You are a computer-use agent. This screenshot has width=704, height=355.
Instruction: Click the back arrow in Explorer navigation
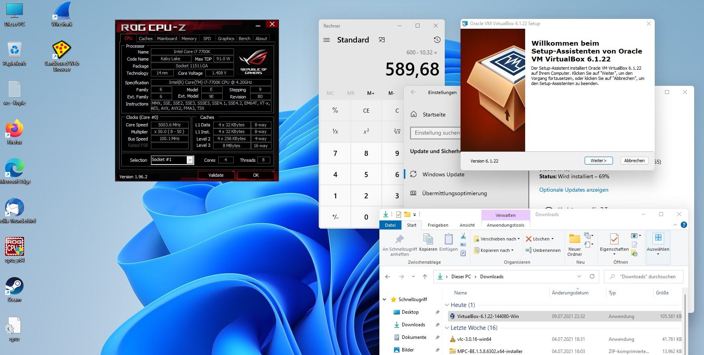point(388,277)
